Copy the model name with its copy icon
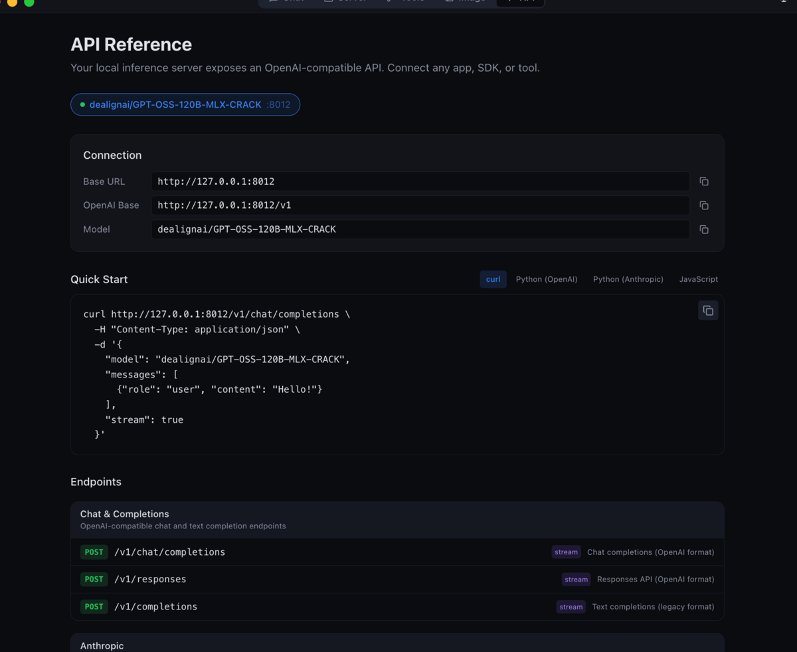This screenshot has height=652, width=797. coord(704,229)
